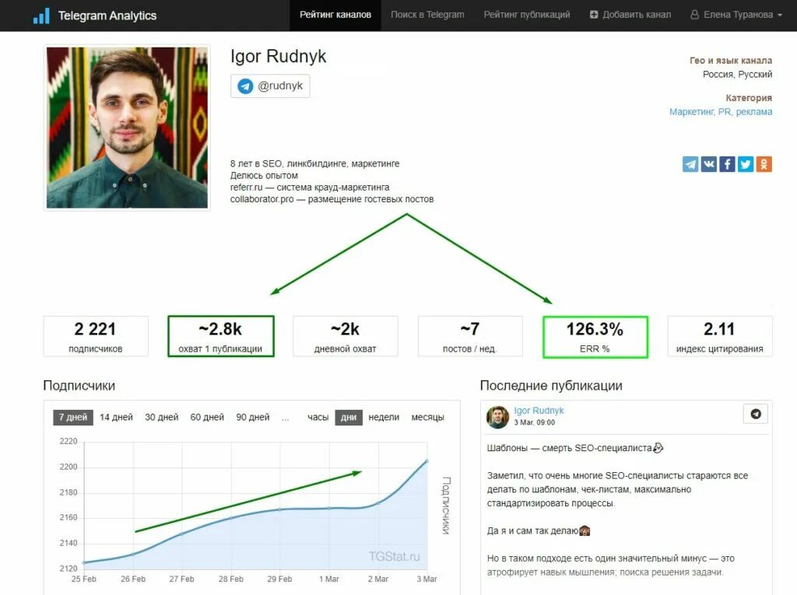
Task: Click the Igor Rudnyk channel title
Action: (x=278, y=56)
